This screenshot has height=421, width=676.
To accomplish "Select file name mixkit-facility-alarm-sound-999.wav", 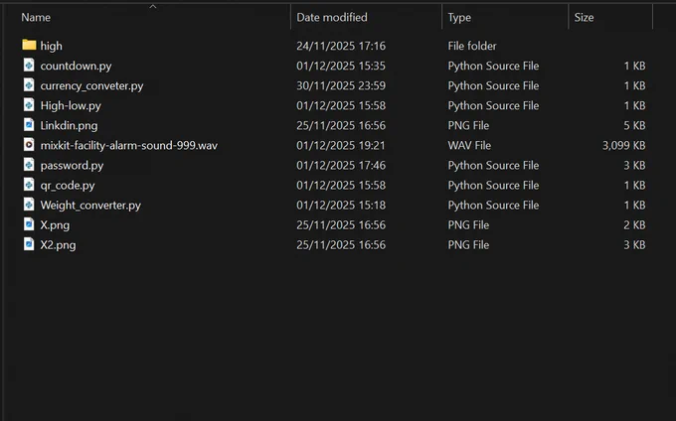I will 129,146.
